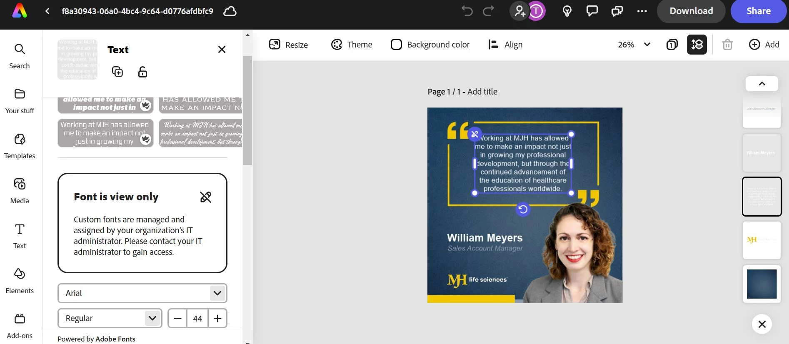Open the 26% zoom dropdown
Image resolution: width=789 pixels, height=344 pixels.
(634, 45)
